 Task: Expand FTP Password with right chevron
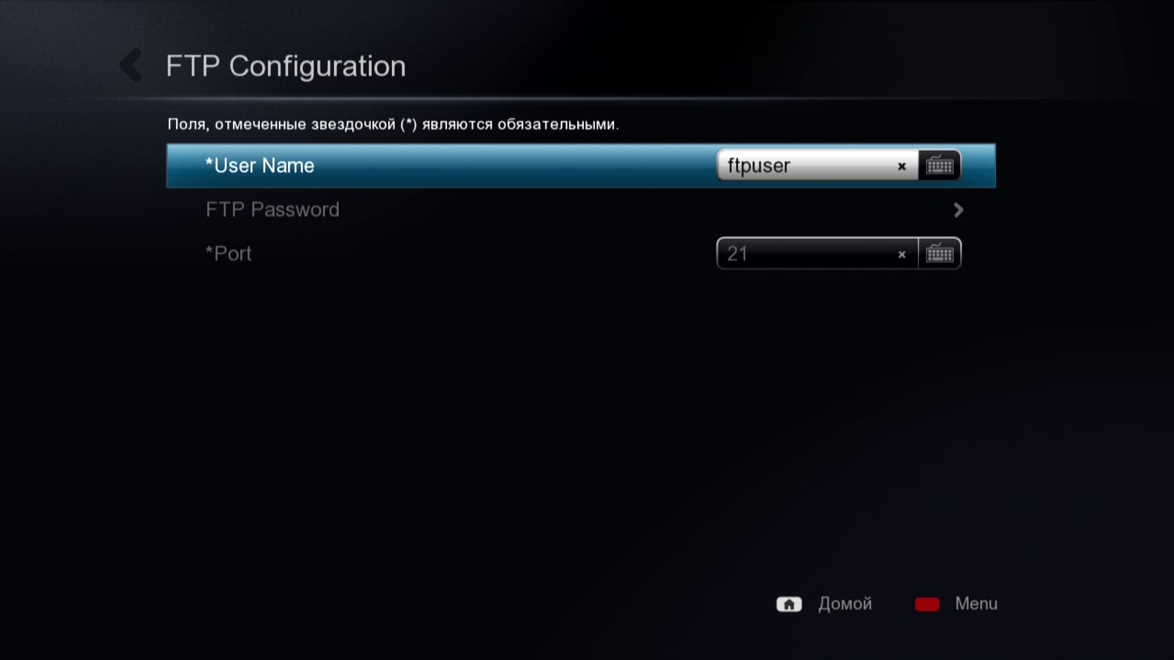pyautogui.click(x=958, y=210)
